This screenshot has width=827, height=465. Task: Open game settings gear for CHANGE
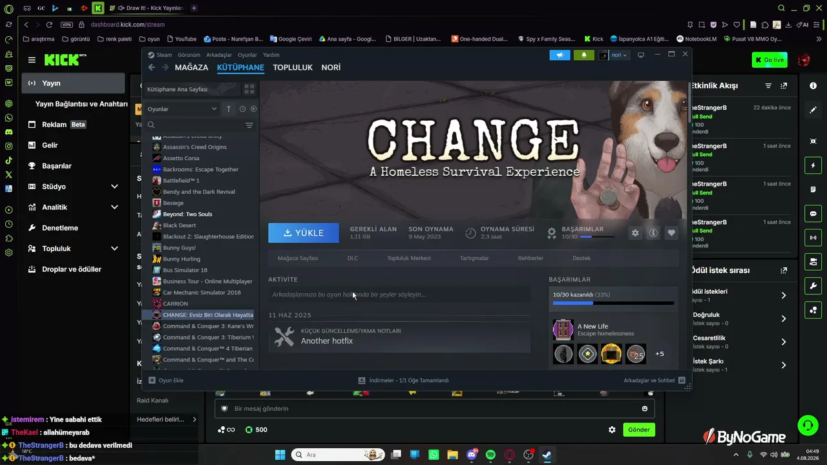[635, 232]
